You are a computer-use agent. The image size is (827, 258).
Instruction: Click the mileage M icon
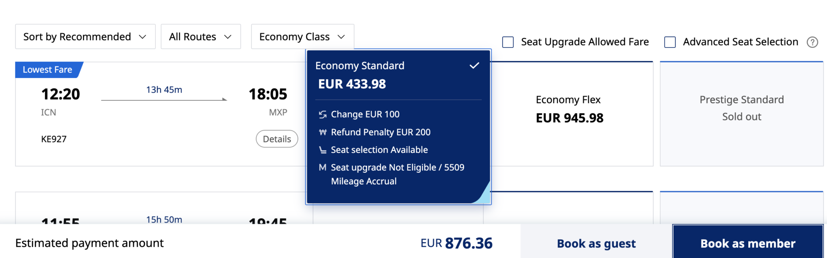(x=322, y=167)
